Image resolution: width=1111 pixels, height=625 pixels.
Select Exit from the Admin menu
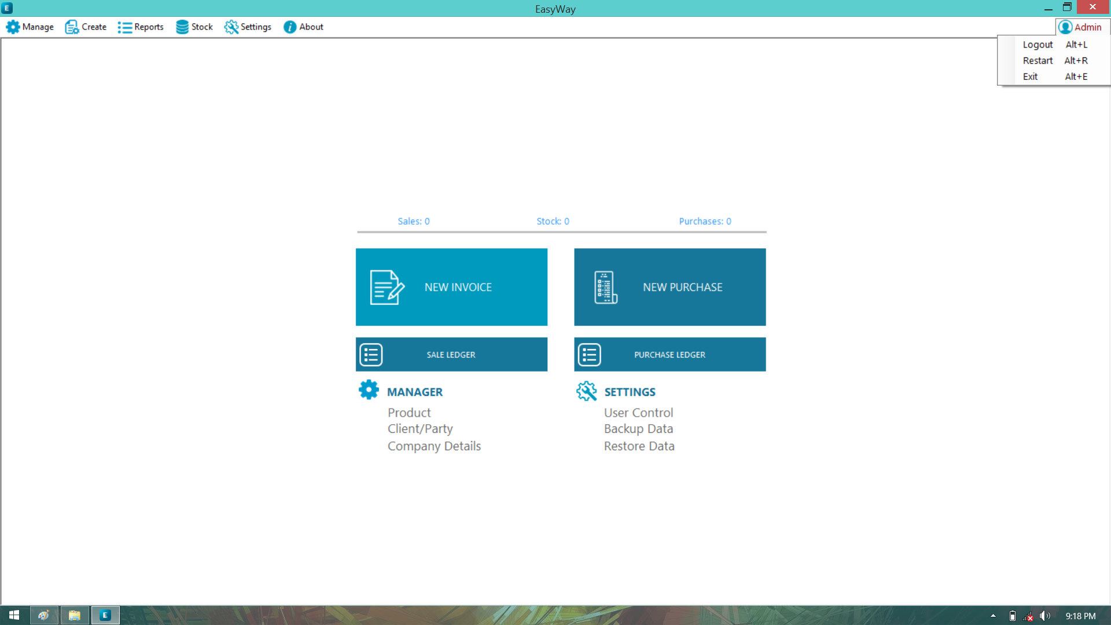coord(1030,76)
